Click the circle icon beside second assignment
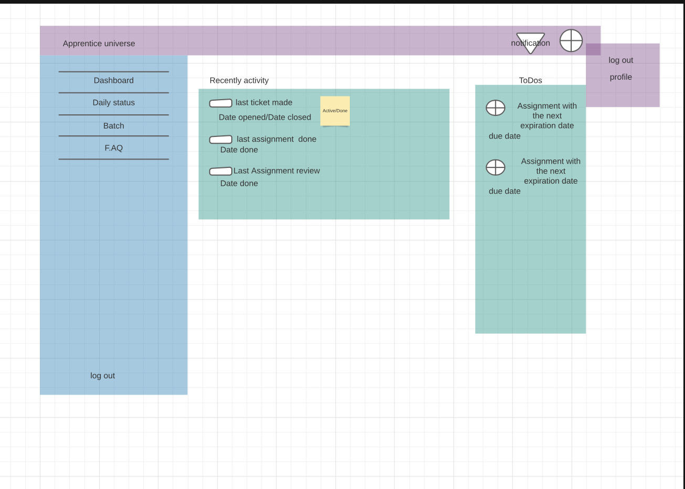Viewport: 685px width, 489px height. pos(495,167)
